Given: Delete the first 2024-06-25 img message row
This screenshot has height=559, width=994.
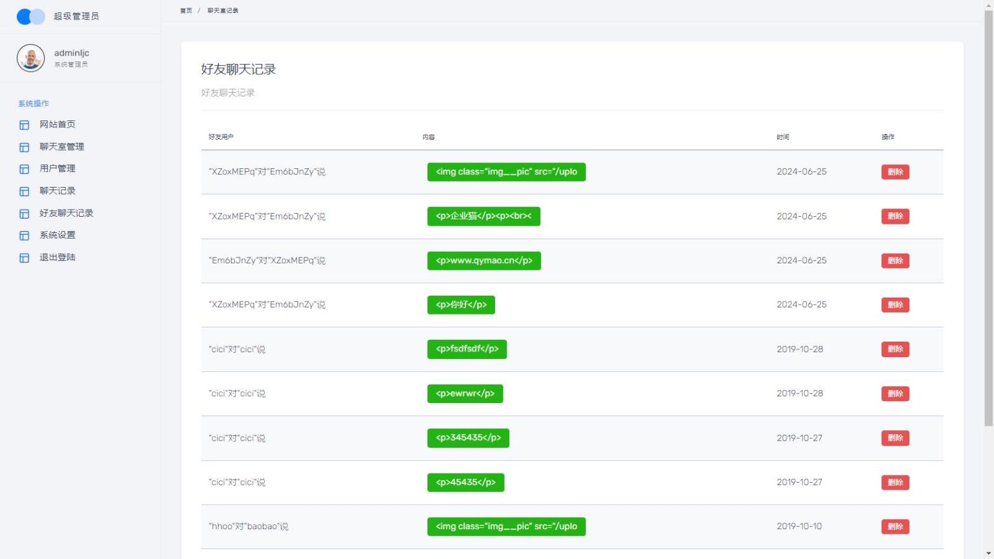Looking at the screenshot, I should (895, 172).
